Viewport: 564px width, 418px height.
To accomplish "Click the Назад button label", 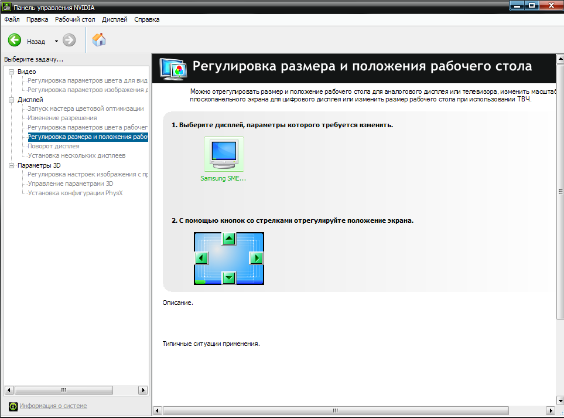I will [x=36, y=42].
